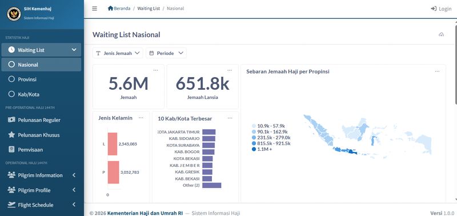The image size is (457, 216).
Task: Click the text icon in Jenis Jemaah filter
Action: [x=98, y=53]
